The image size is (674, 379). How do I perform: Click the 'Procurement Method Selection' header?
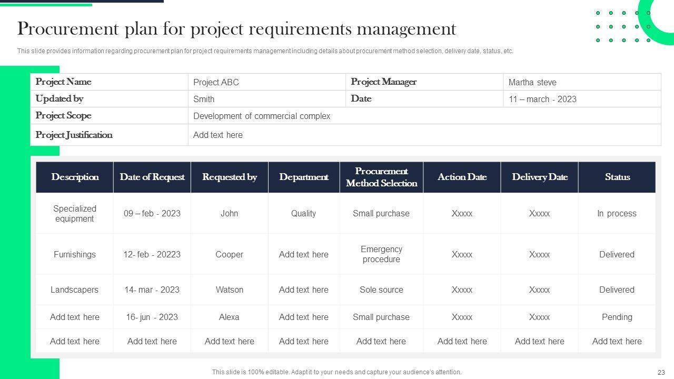point(381,177)
